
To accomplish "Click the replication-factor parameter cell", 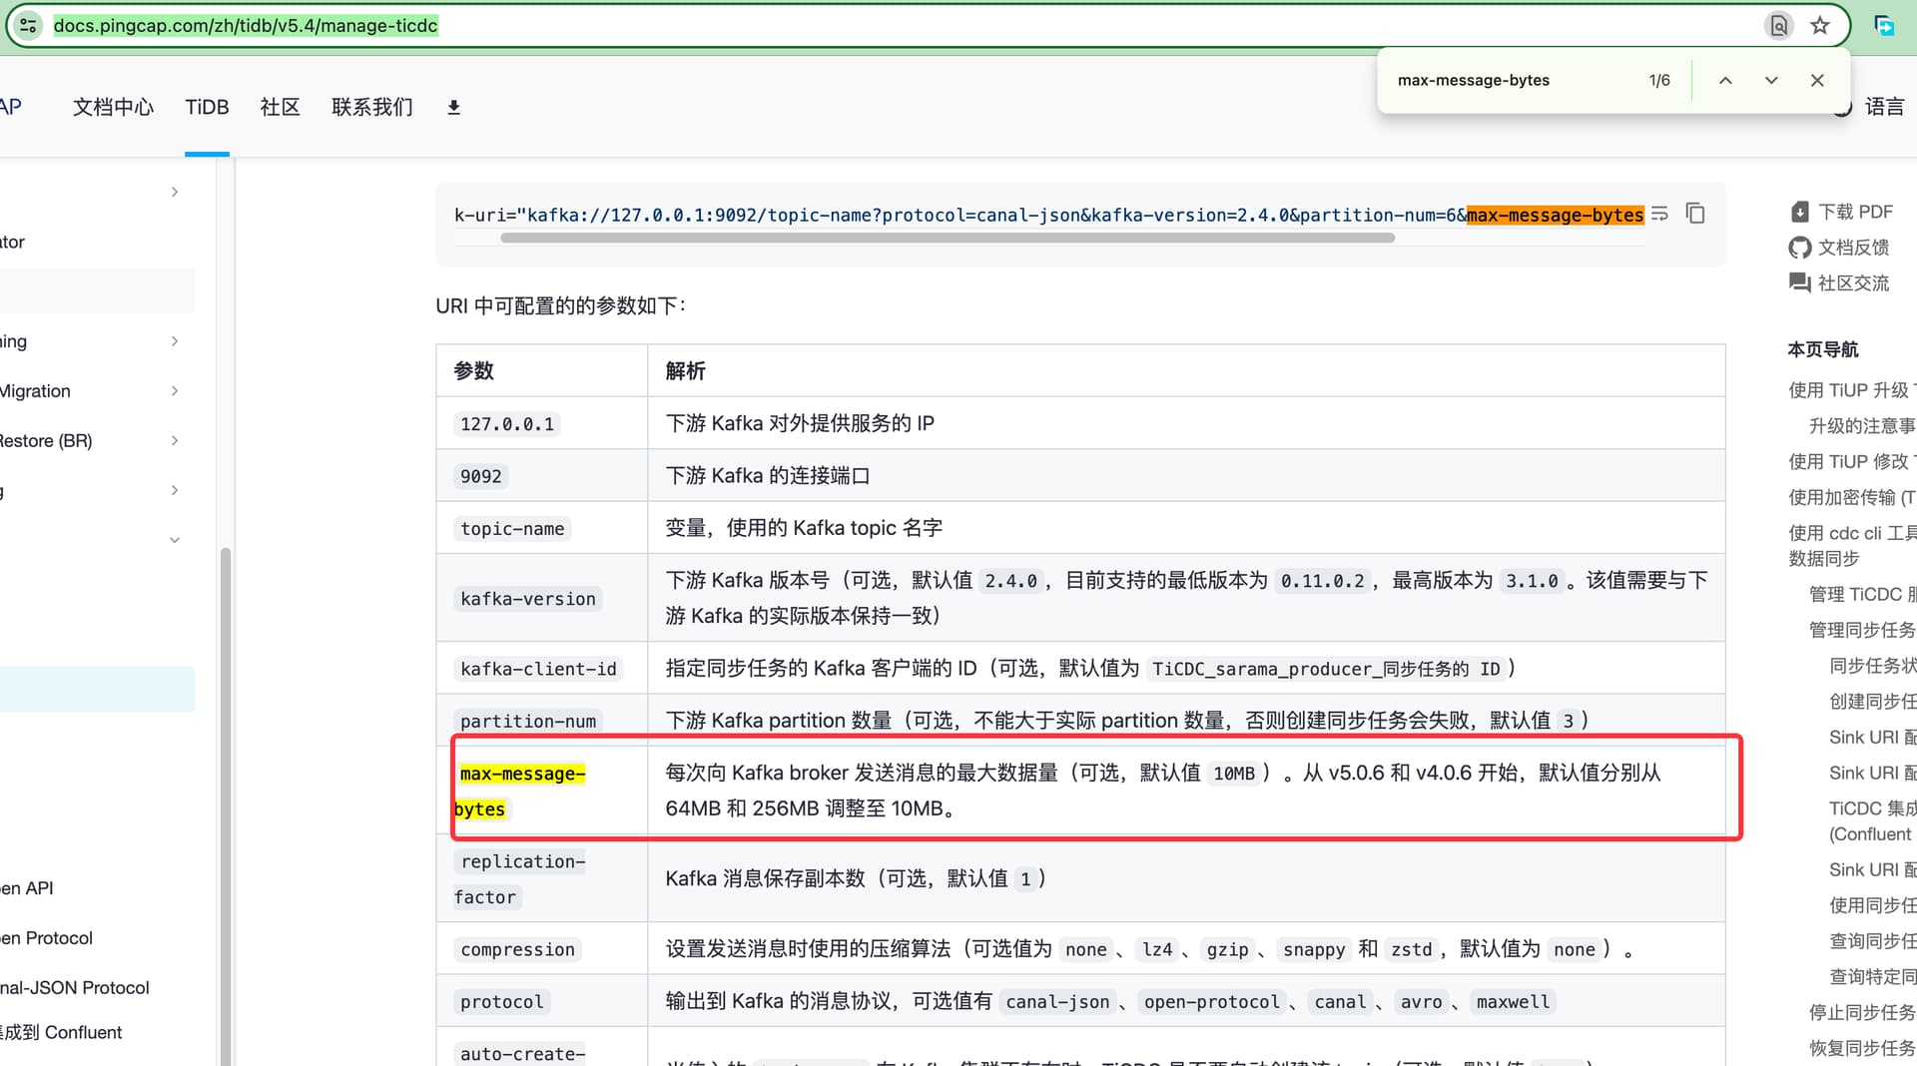I will [541, 878].
